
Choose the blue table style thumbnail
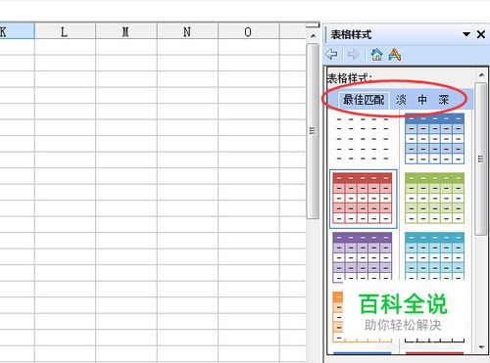[x=434, y=139]
